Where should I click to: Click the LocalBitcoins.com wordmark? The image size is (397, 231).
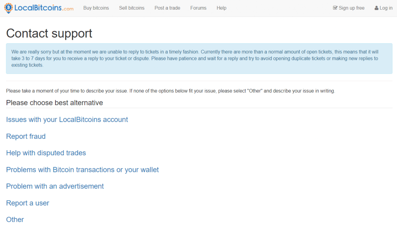pyautogui.click(x=44, y=8)
